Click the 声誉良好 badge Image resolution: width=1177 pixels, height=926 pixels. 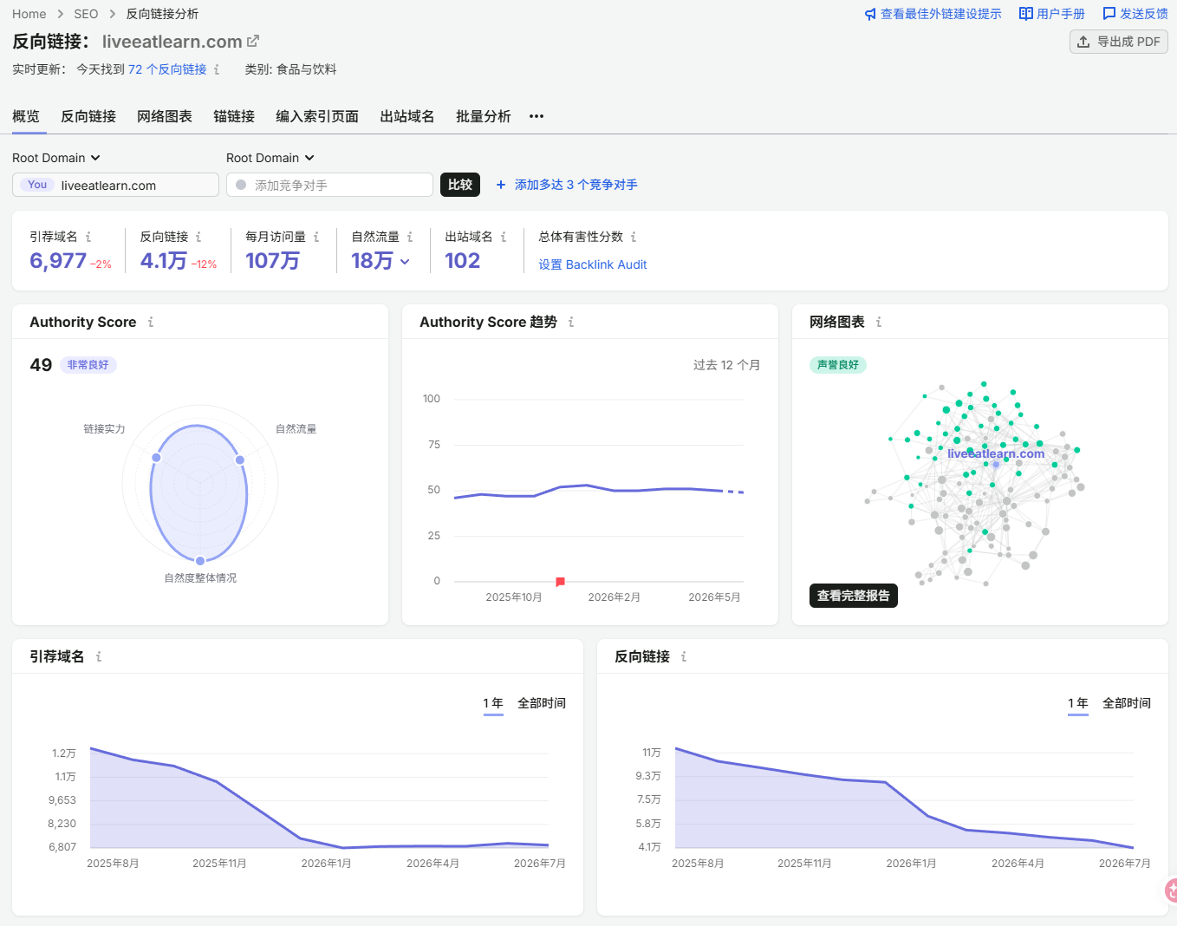click(838, 365)
